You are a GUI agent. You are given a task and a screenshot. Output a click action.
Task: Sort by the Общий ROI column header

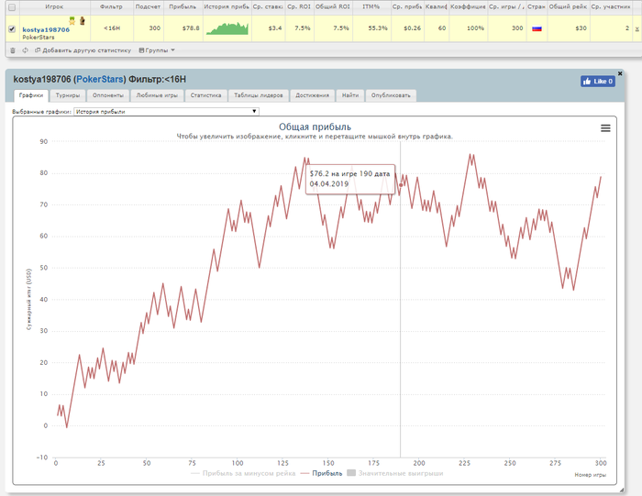(332, 7)
